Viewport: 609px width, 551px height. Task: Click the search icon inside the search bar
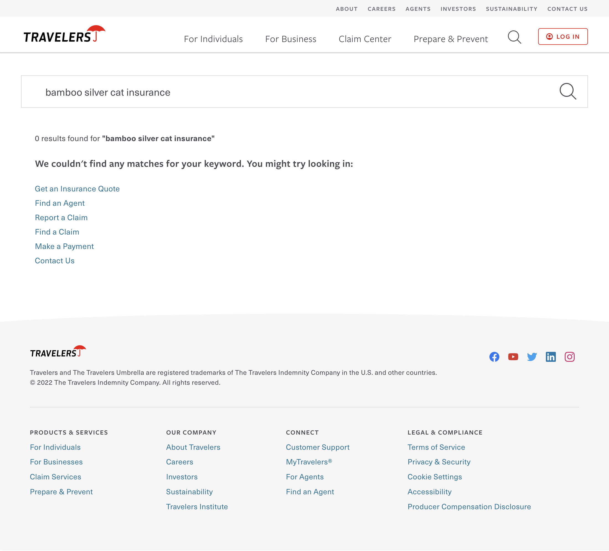[568, 92]
